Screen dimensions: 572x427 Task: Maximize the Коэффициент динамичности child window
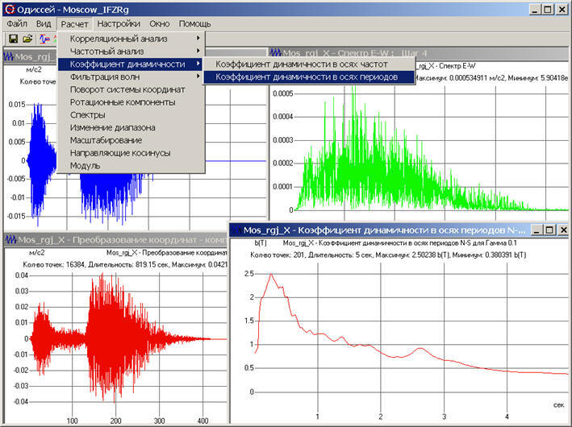[x=549, y=230]
